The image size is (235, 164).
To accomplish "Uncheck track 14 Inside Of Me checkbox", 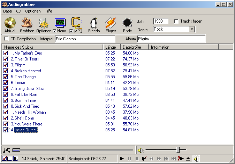I will coord(6,130).
